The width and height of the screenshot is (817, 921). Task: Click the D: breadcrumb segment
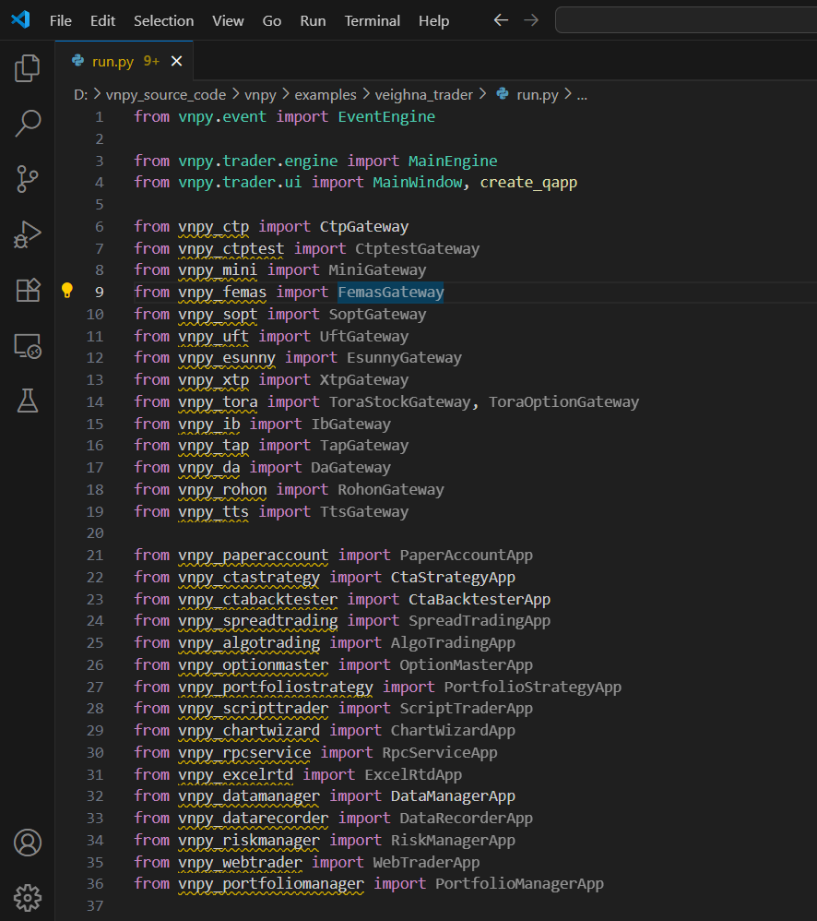(80, 94)
